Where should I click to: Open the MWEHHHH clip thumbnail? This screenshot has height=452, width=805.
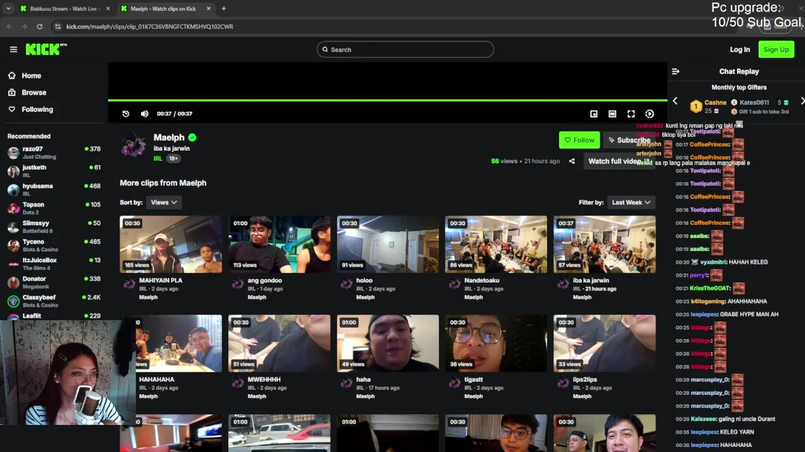[279, 343]
